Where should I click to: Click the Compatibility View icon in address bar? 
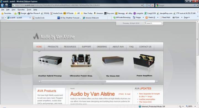point(145,5)
